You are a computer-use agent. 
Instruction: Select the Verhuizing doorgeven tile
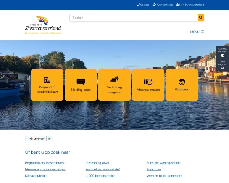[x=114, y=85]
